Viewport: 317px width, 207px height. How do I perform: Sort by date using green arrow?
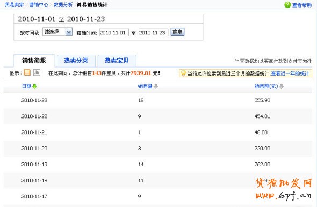34,86
